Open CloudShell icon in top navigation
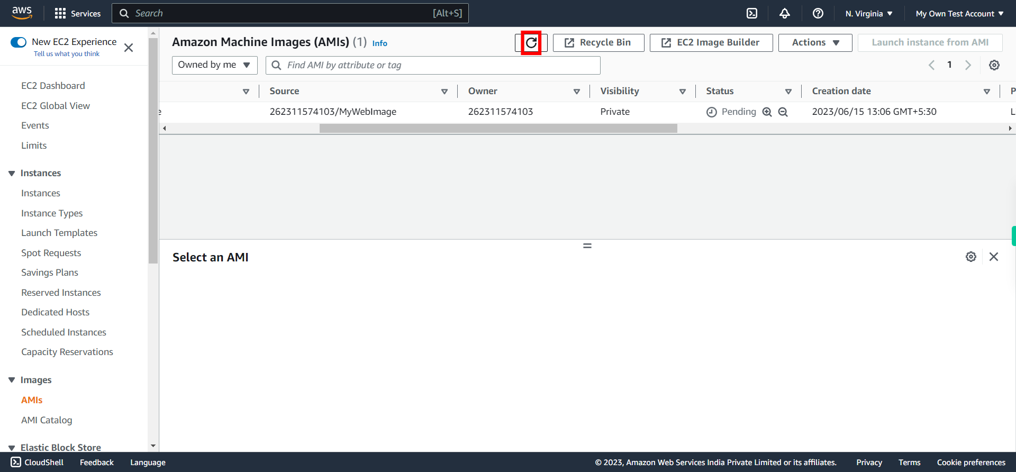This screenshot has height=472, width=1016. coord(752,13)
